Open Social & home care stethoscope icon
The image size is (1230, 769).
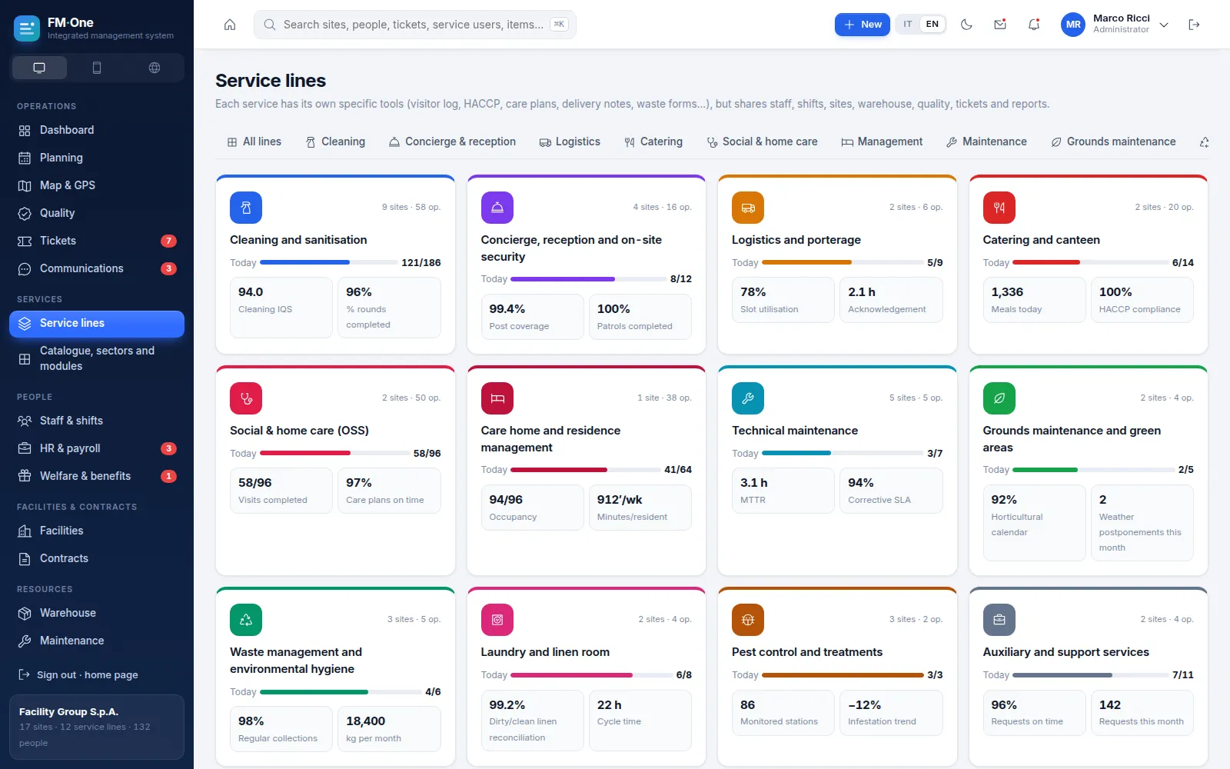click(x=246, y=398)
